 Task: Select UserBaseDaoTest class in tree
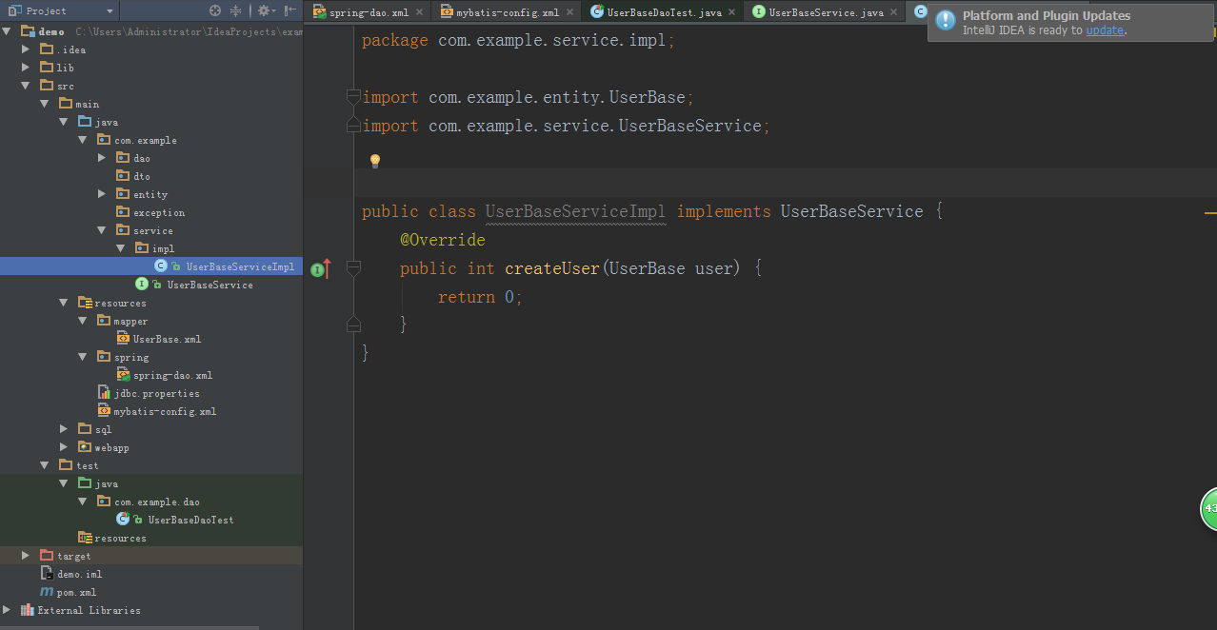(190, 520)
